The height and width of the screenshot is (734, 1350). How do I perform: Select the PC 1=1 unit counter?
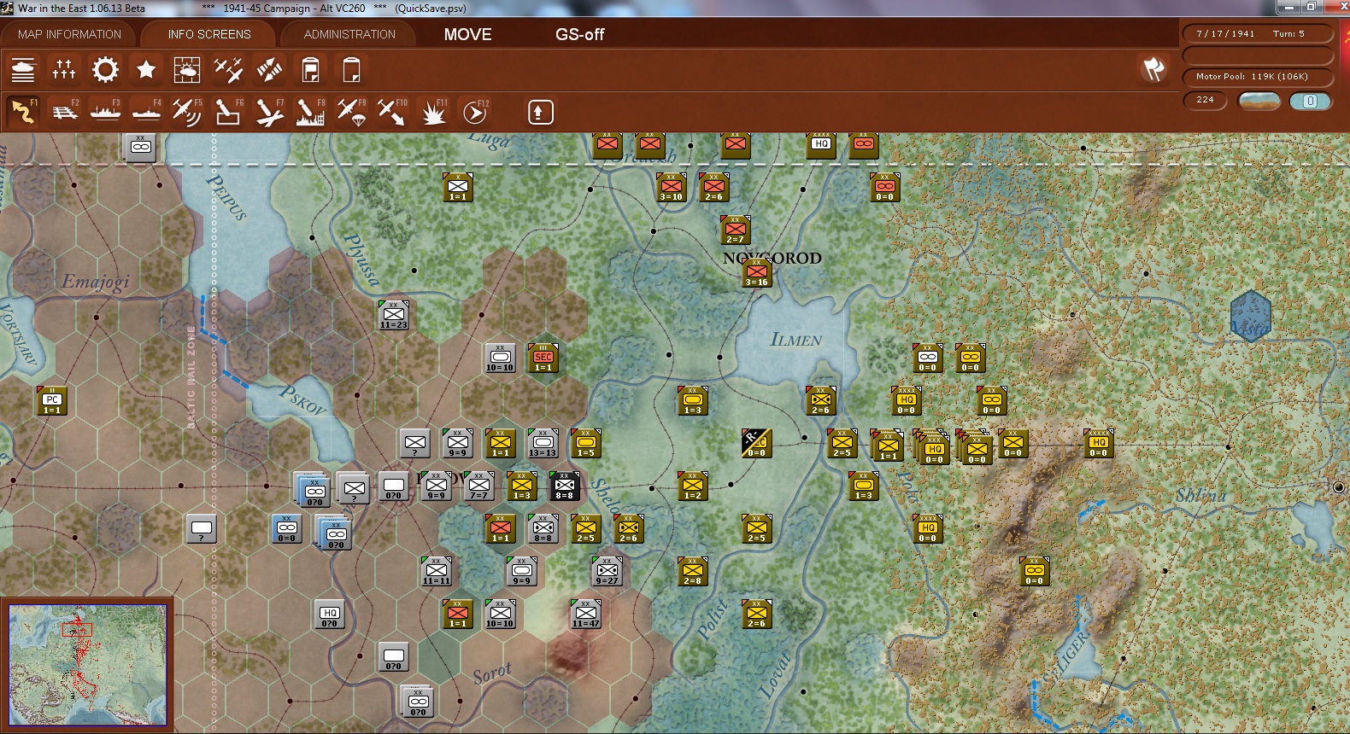[x=52, y=400]
